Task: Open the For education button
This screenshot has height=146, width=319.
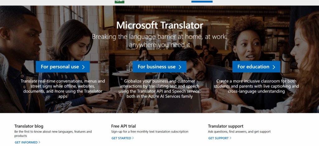Action: pos(256,67)
